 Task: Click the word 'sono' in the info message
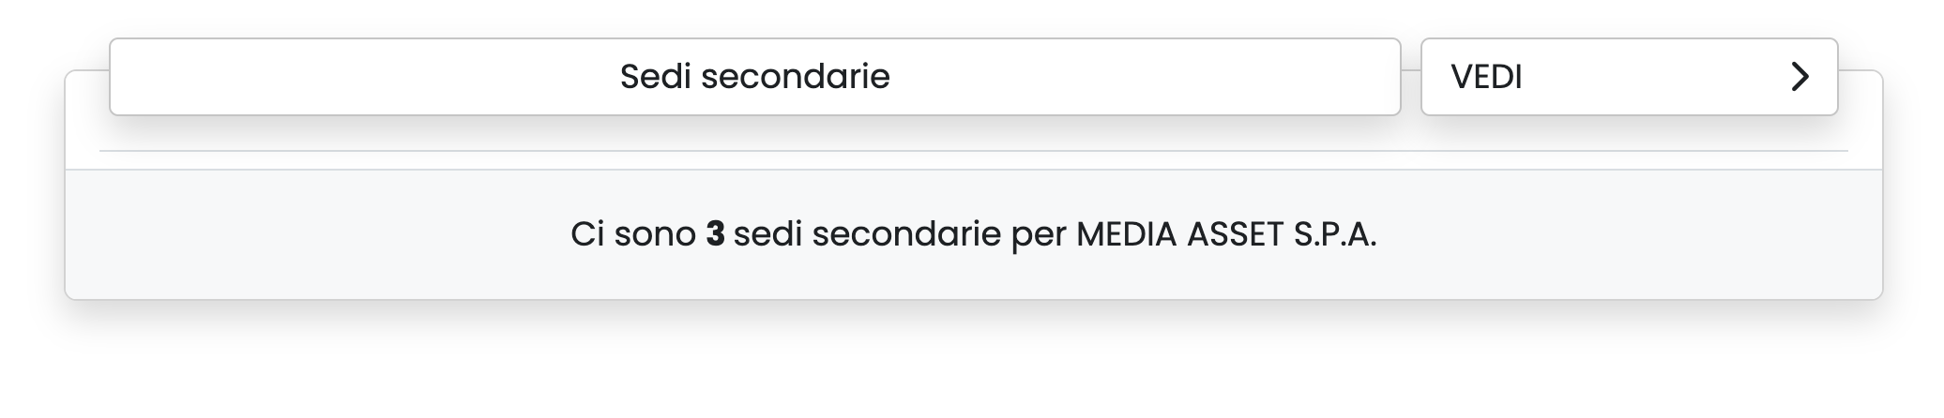tap(655, 234)
